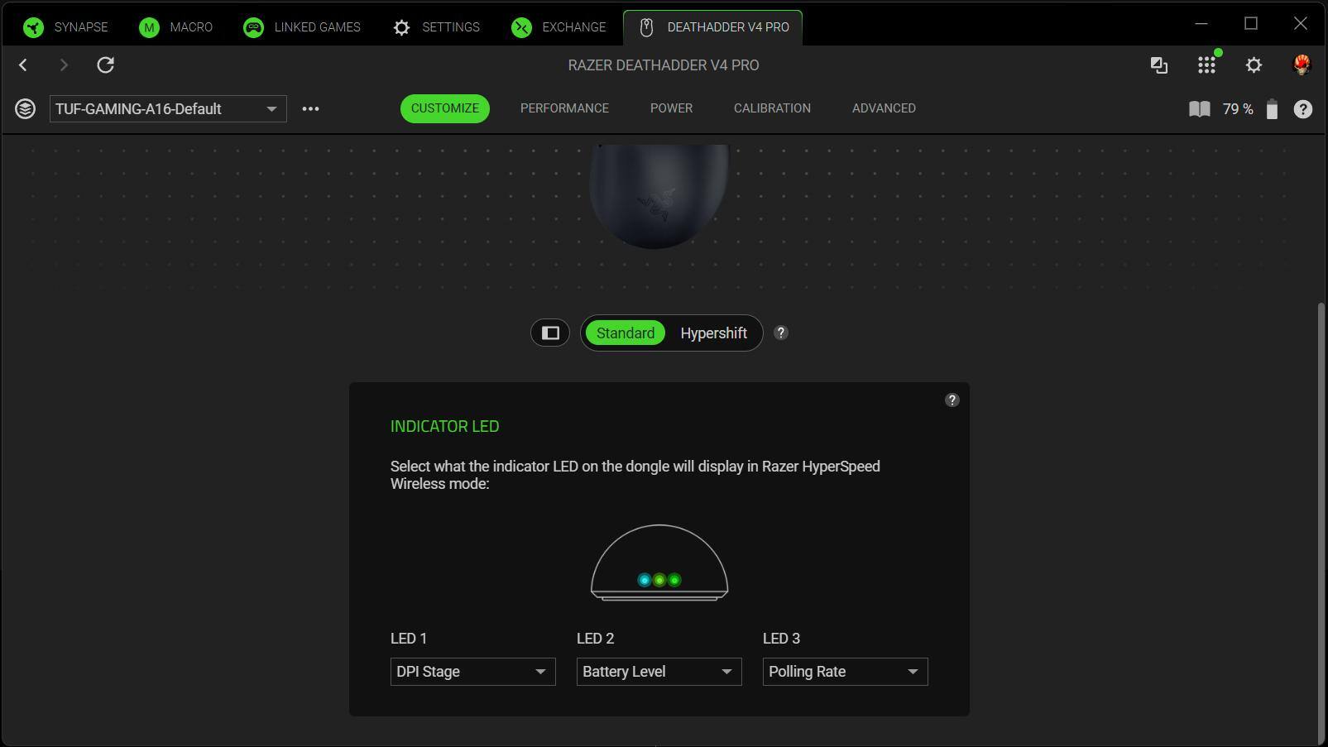Switch to the Performance tab
Screen dimensions: 1328x747
coord(564,108)
